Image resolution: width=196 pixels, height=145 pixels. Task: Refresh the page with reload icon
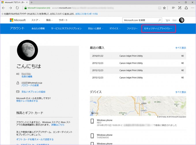click(x=17, y=8)
